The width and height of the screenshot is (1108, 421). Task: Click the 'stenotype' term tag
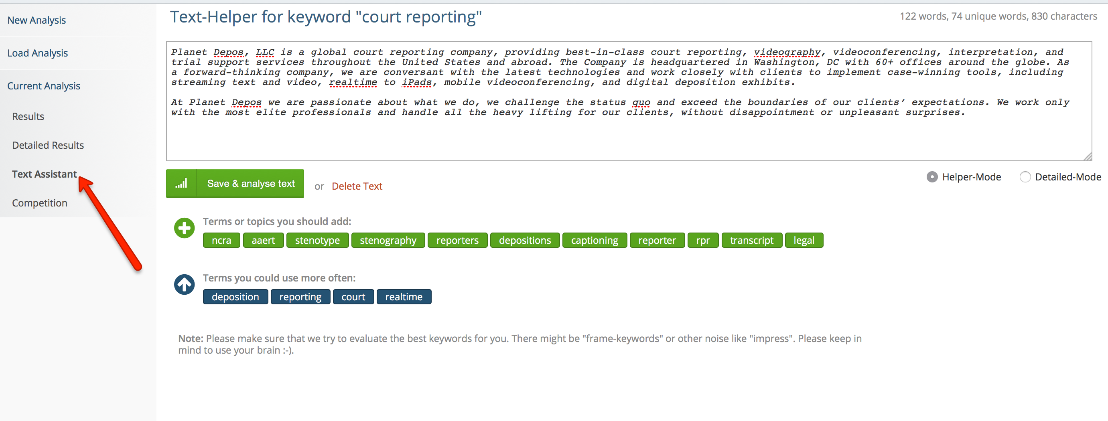(x=317, y=241)
